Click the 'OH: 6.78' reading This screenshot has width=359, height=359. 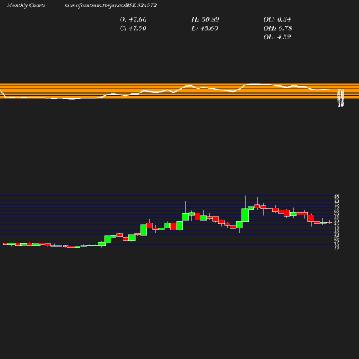[277, 29]
